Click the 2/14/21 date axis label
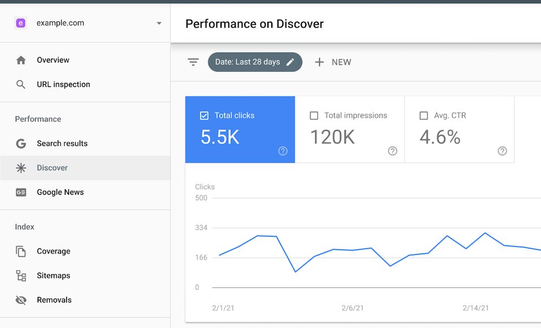 (476, 308)
